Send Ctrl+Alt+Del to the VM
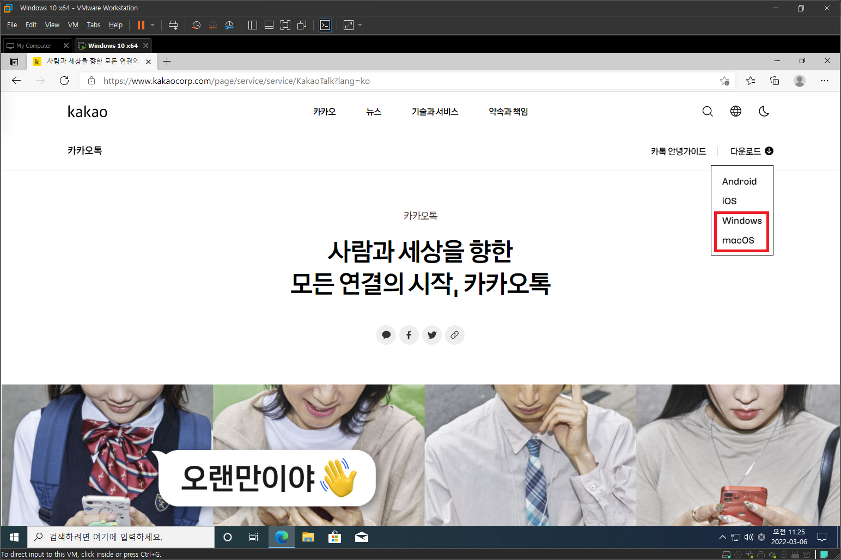841x560 pixels. click(173, 25)
